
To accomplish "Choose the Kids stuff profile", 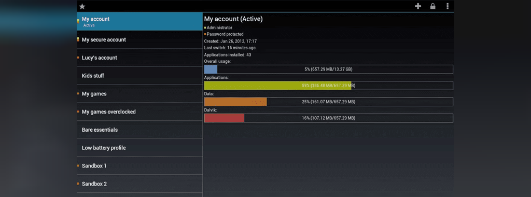I will [139, 76].
